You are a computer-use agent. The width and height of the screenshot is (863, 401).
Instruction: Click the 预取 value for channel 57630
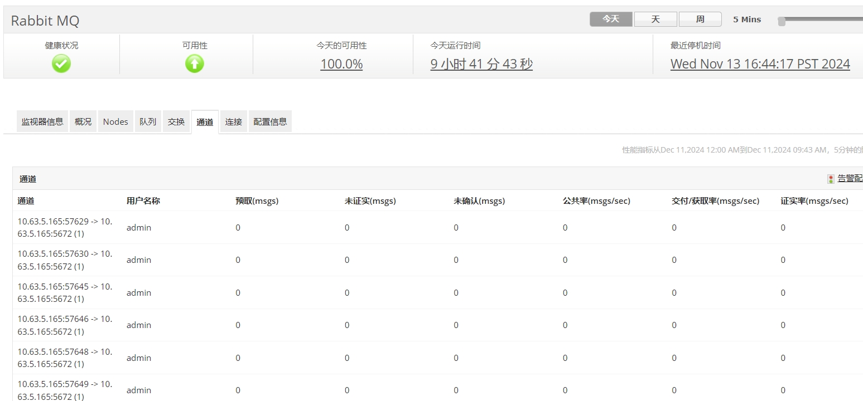pos(238,260)
